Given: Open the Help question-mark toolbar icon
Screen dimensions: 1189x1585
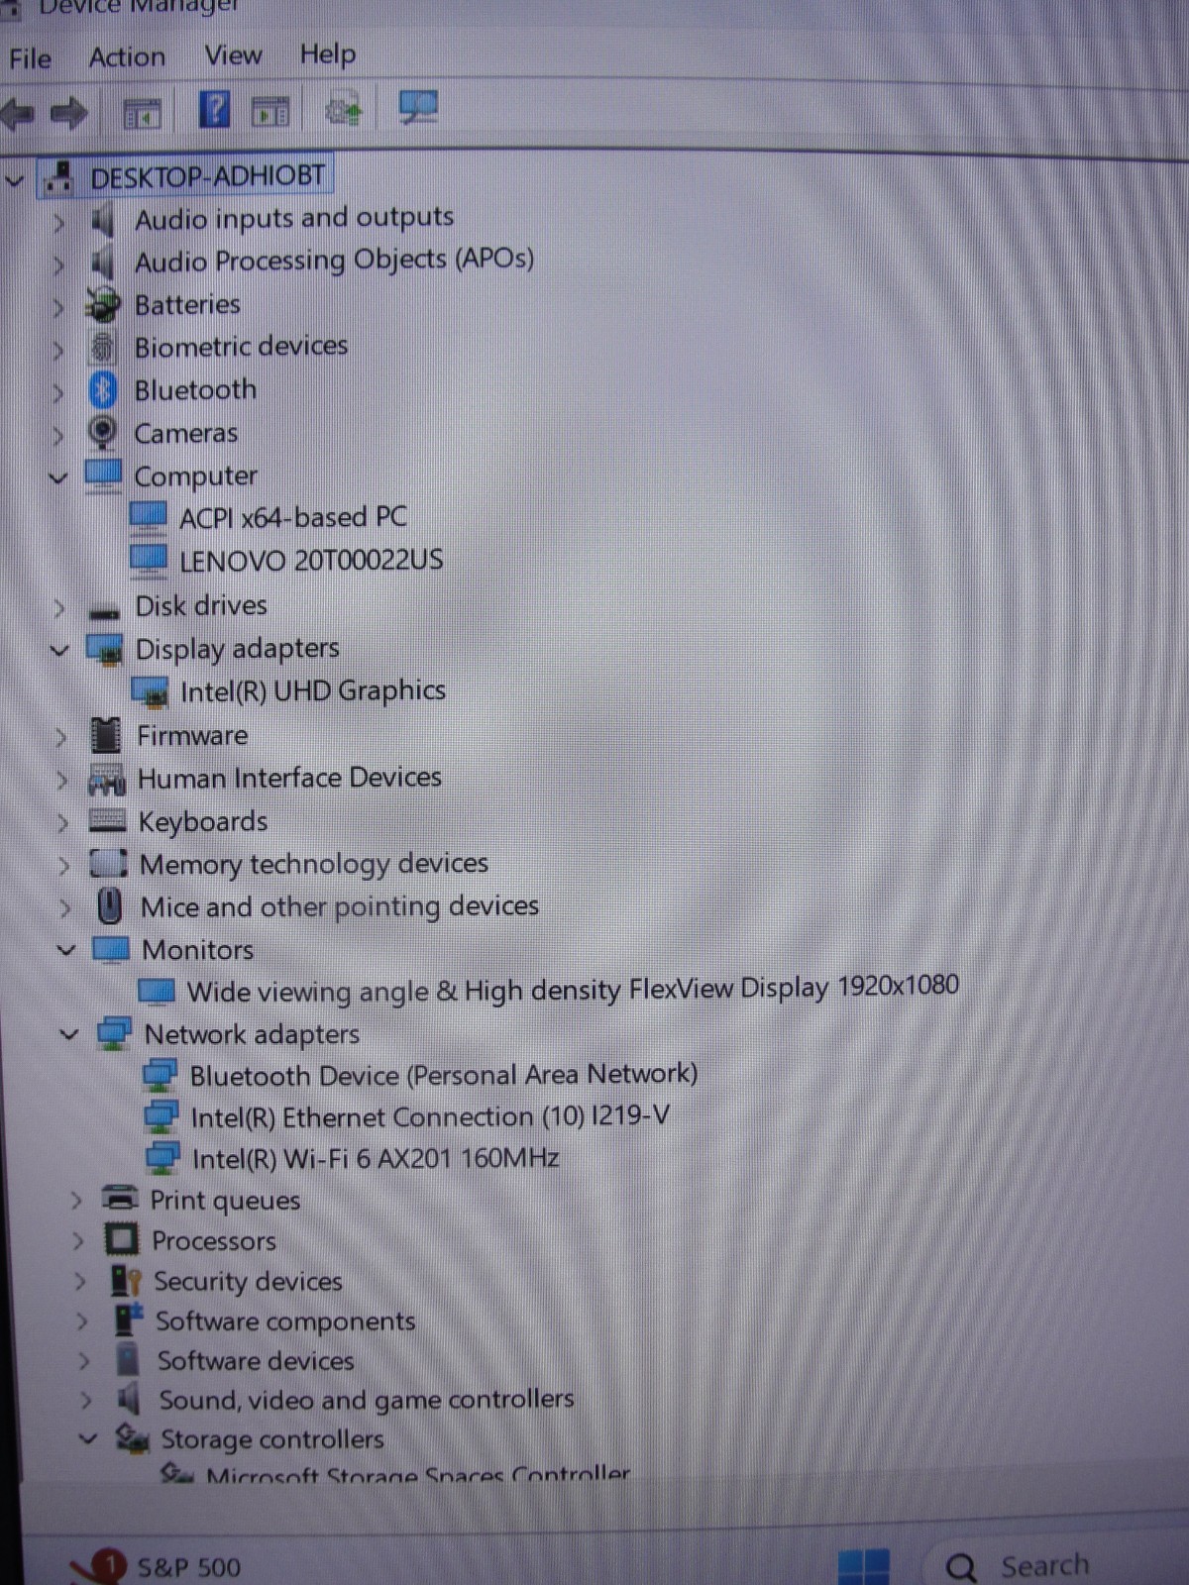Looking at the screenshot, I should click(215, 109).
